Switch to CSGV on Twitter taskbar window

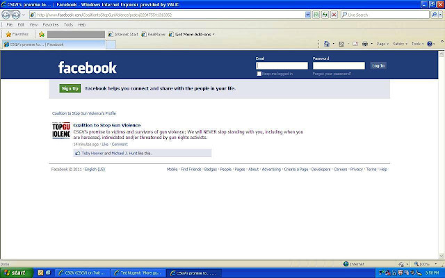(81, 273)
